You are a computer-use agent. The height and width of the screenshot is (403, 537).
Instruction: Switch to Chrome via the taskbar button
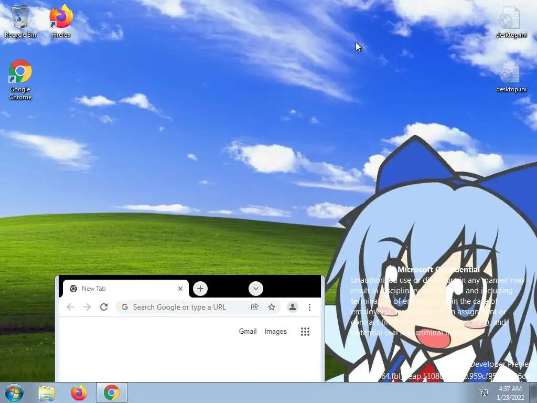click(x=112, y=393)
